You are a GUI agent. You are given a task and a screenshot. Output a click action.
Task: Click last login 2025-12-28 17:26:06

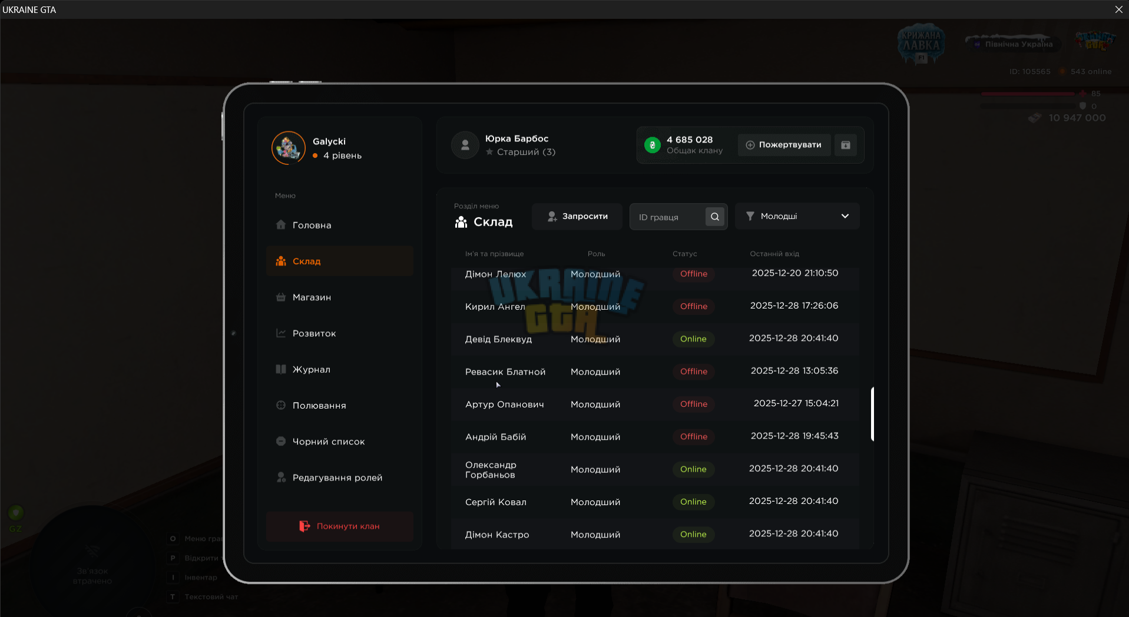[794, 306]
